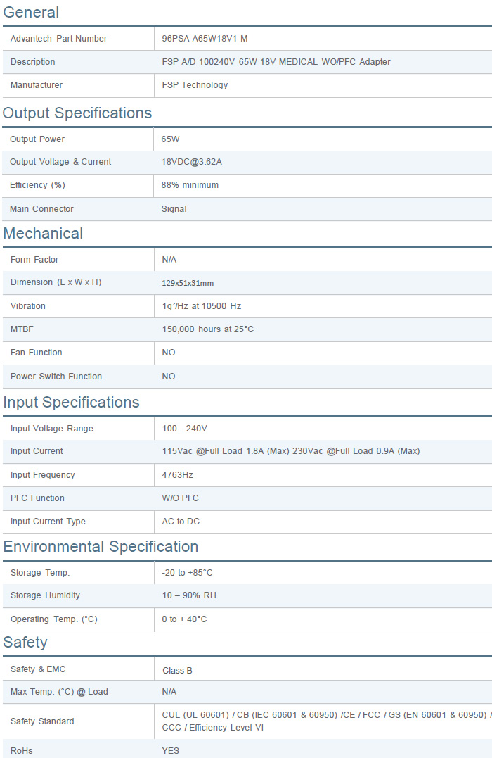Click the FSP Technology manufacturer value

[195, 85]
